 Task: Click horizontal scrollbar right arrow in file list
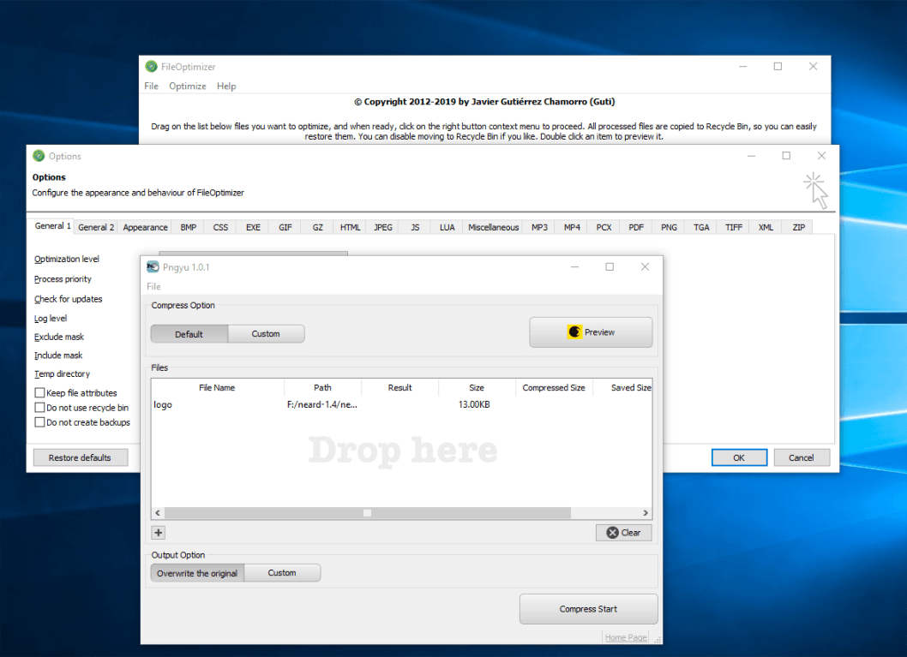point(646,513)
